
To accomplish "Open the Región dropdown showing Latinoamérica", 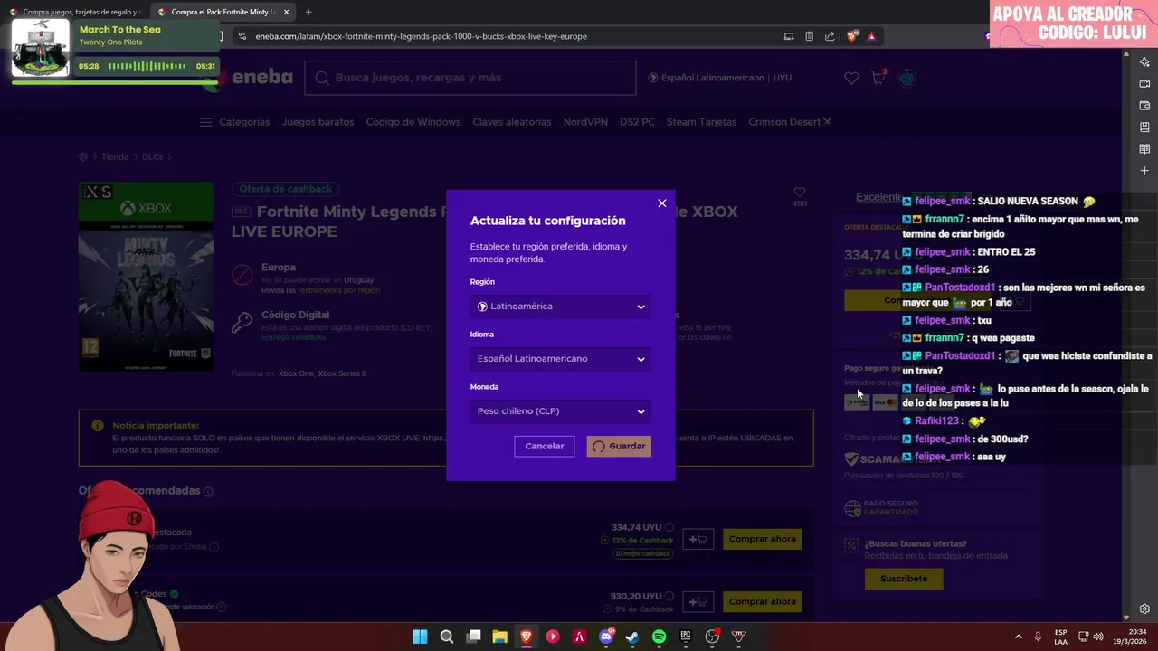I will [x=561, y=307].
